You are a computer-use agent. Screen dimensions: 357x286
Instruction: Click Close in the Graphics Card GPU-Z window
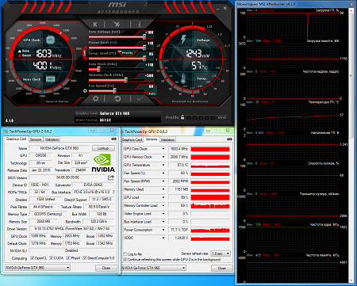click(106, 268)
